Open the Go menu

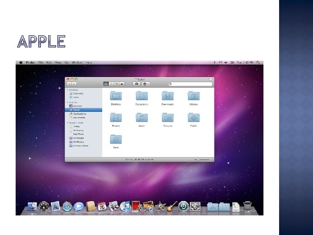67,63
